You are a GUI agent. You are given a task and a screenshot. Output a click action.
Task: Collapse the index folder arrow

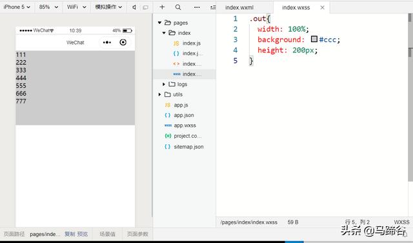pyautogui.click(x=164, y=33)
